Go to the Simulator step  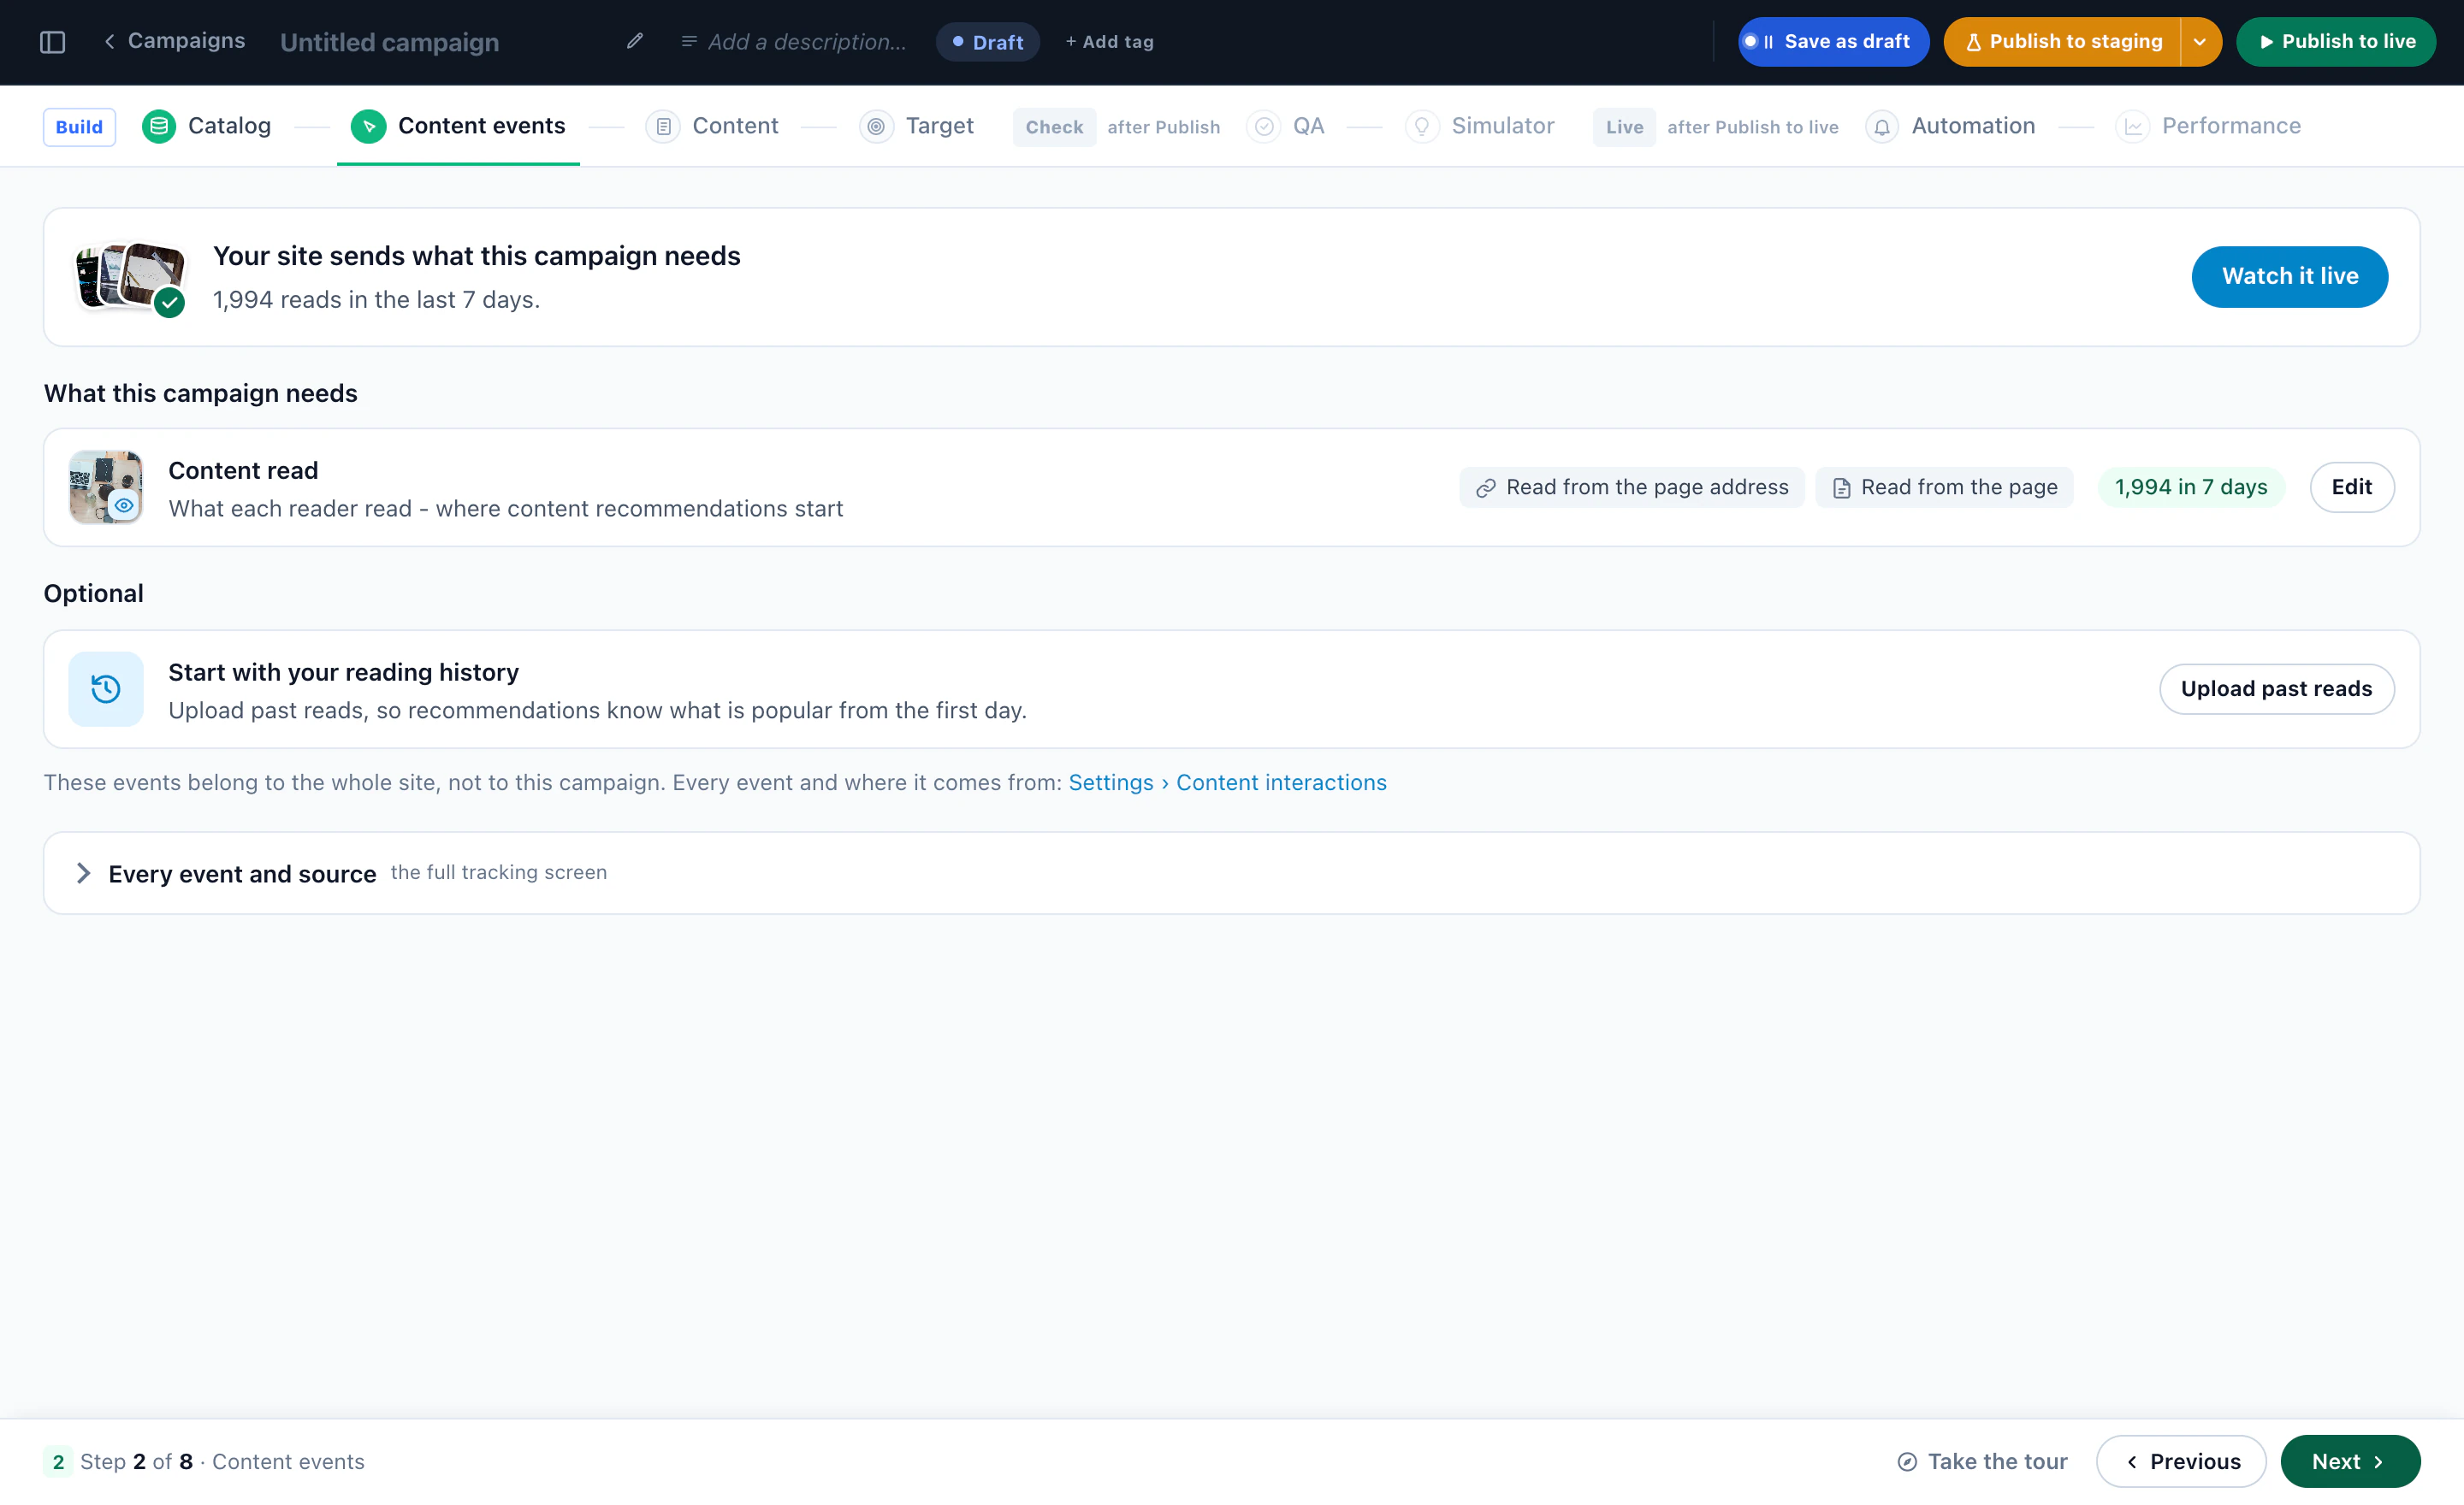pos(1480,126)
